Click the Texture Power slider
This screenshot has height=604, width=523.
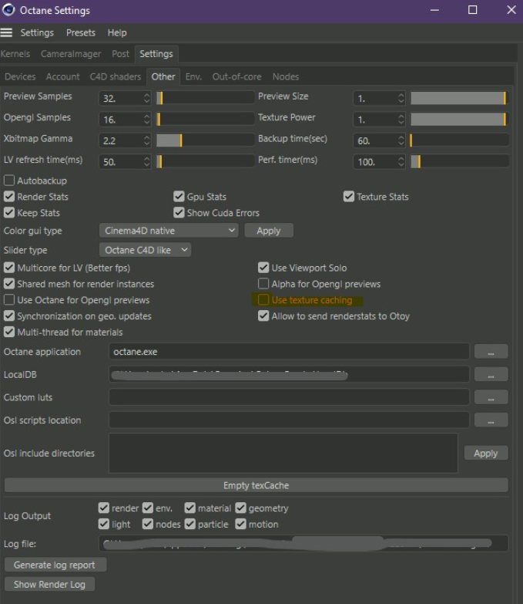coord(459,120)
